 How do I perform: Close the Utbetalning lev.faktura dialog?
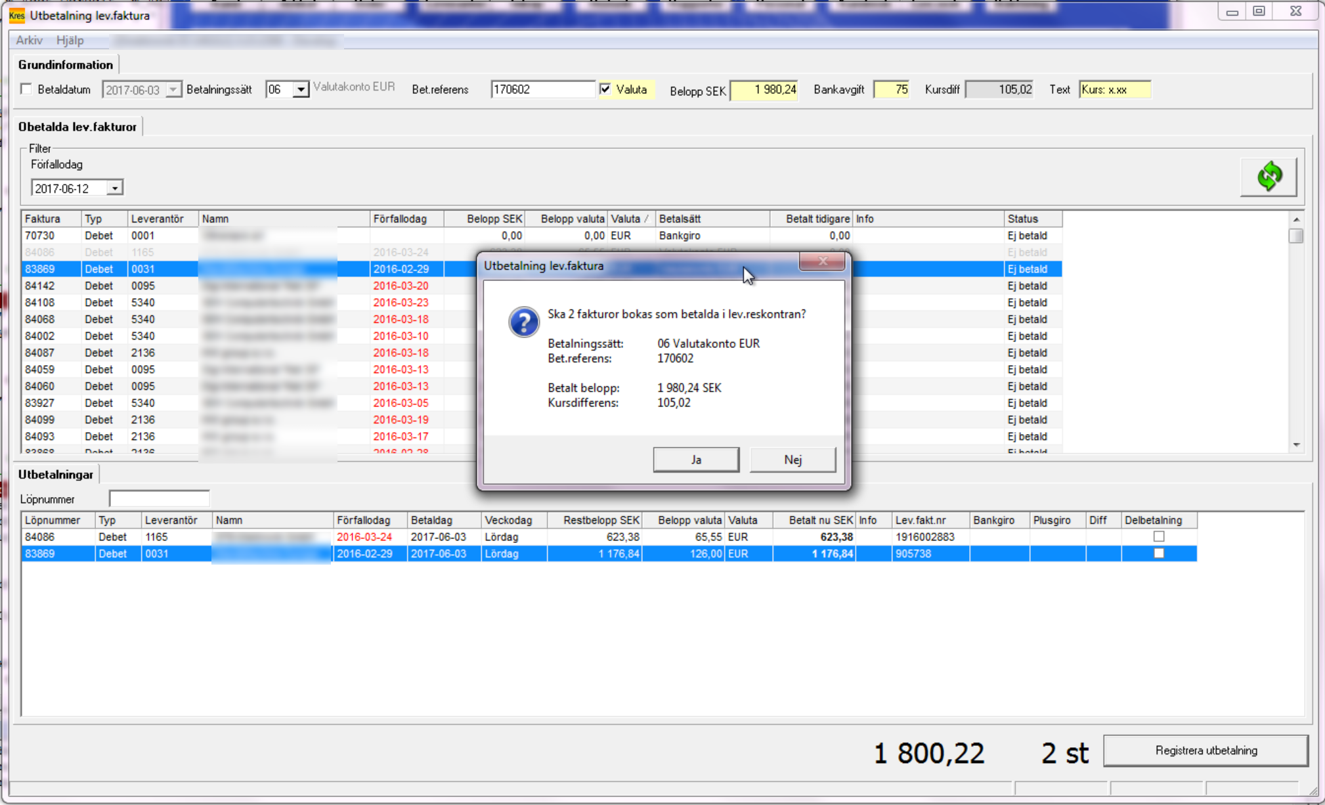coord(822,261)
